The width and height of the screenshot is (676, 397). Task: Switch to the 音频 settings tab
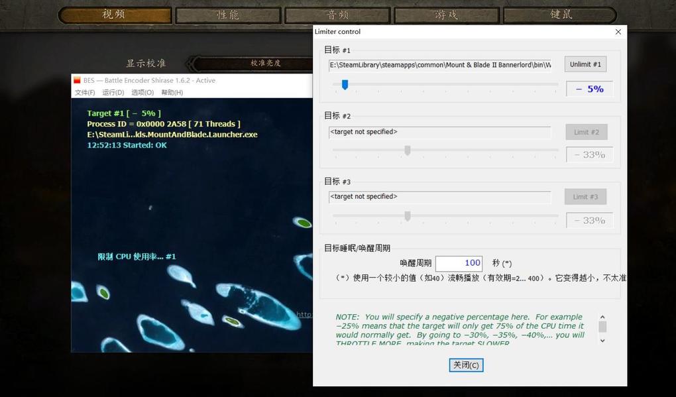click(x=337, y=15)
